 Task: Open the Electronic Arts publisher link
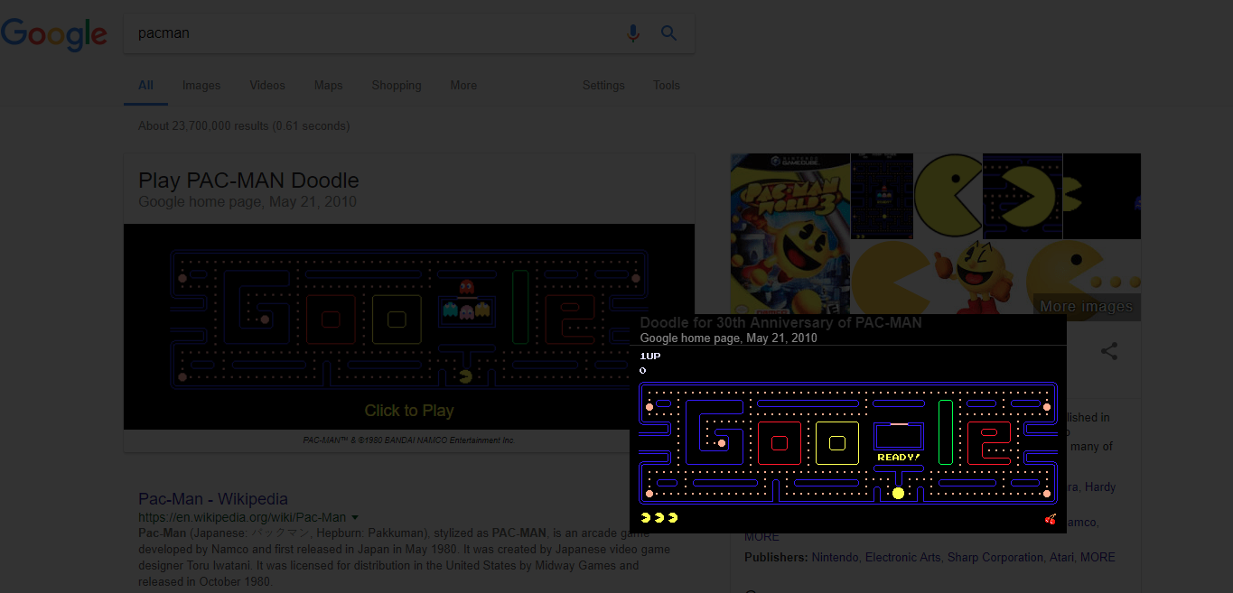[x=903, y=557]
